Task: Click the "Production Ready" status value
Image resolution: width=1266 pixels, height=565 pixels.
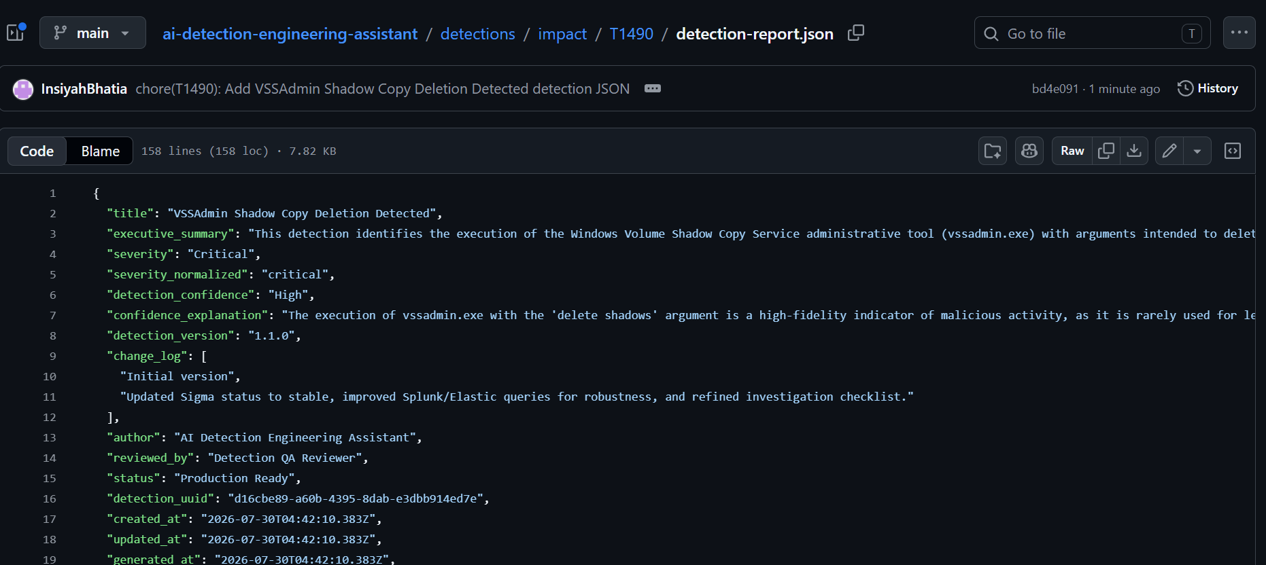Action: pos(235,478)
